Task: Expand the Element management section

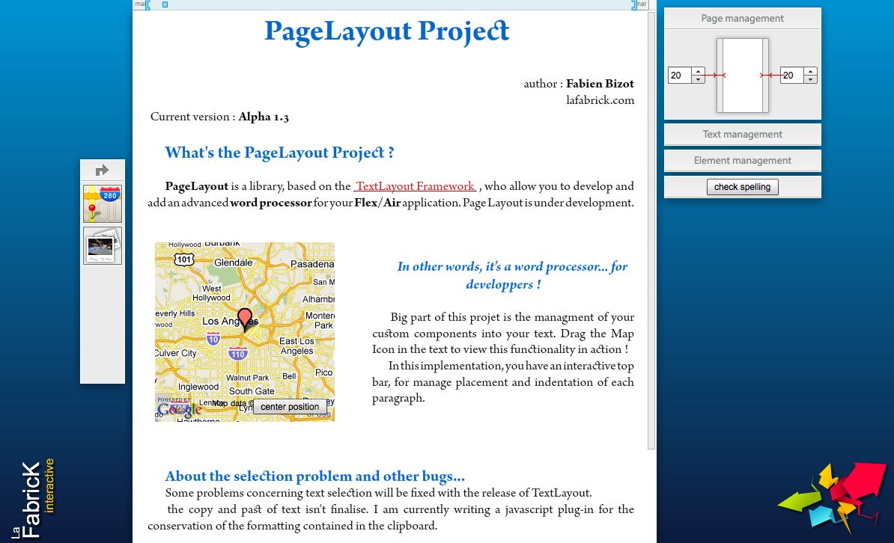Action: coord(742,161)
